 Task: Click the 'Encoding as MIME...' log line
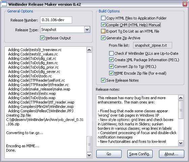[23, 146]
